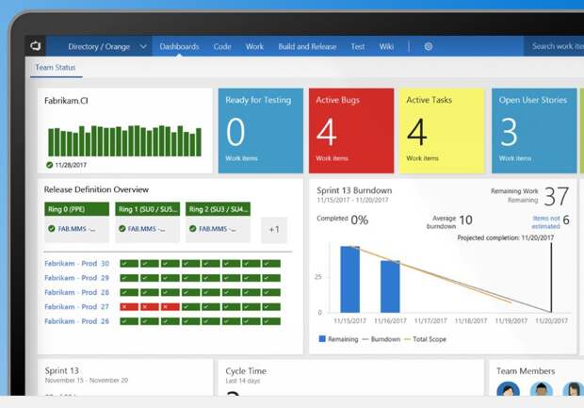This screenshot has height=408, width=584.
Task: Click success icon under Ring 2 environment
Action: pyautogui.click(x=192, y=228)
